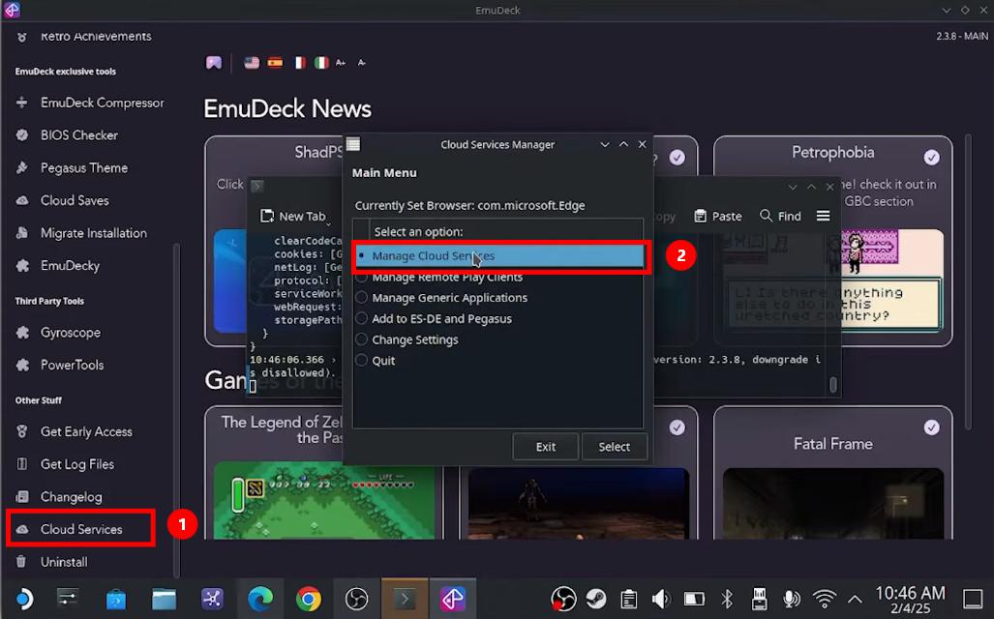994x619 pixels.
Task: Increase font size with A+ icon
Action: pos(341,63)
